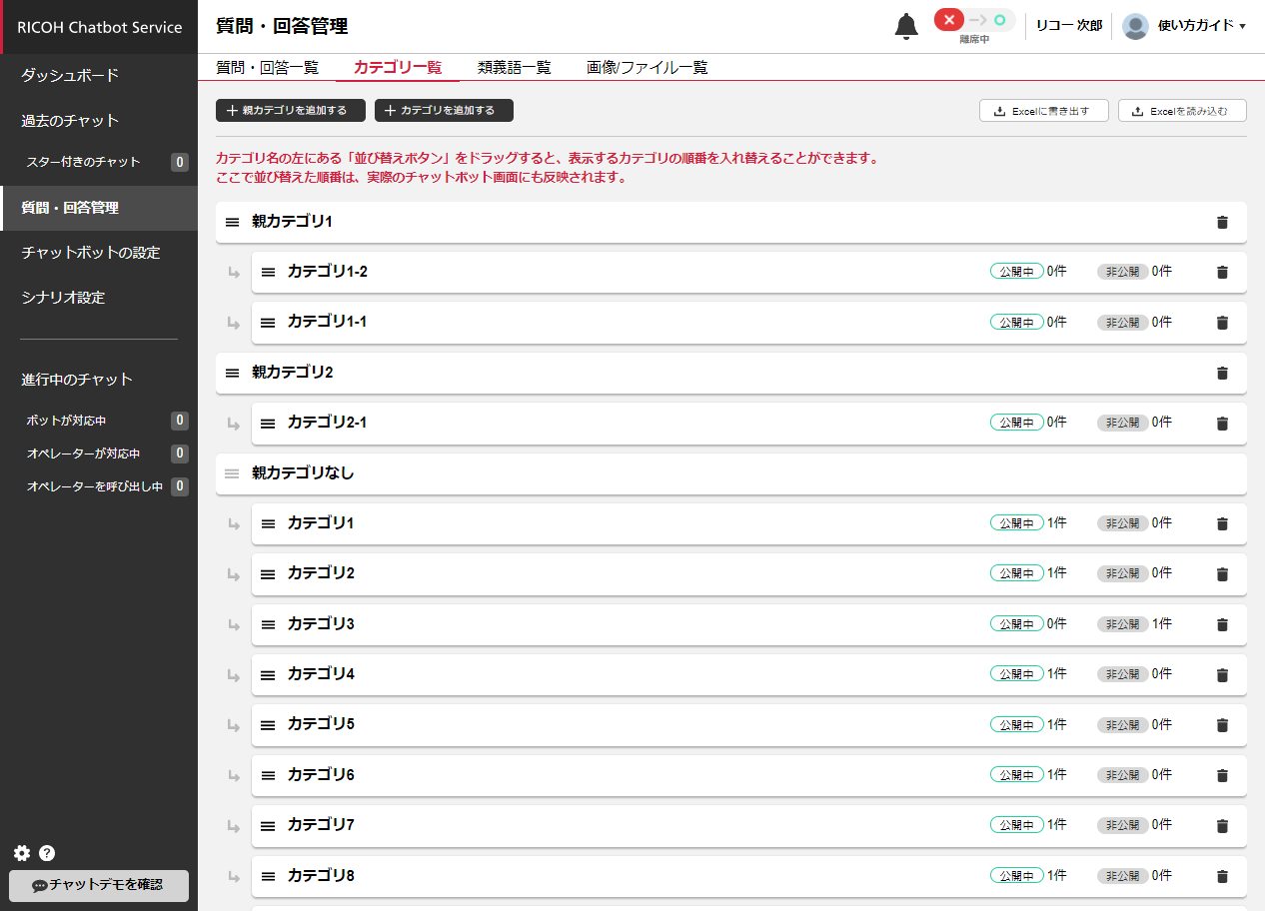The width and height of the screenshot is (1265, 911).
Task: Click the Excelを読み込む button
Action: pos(1181,111)
